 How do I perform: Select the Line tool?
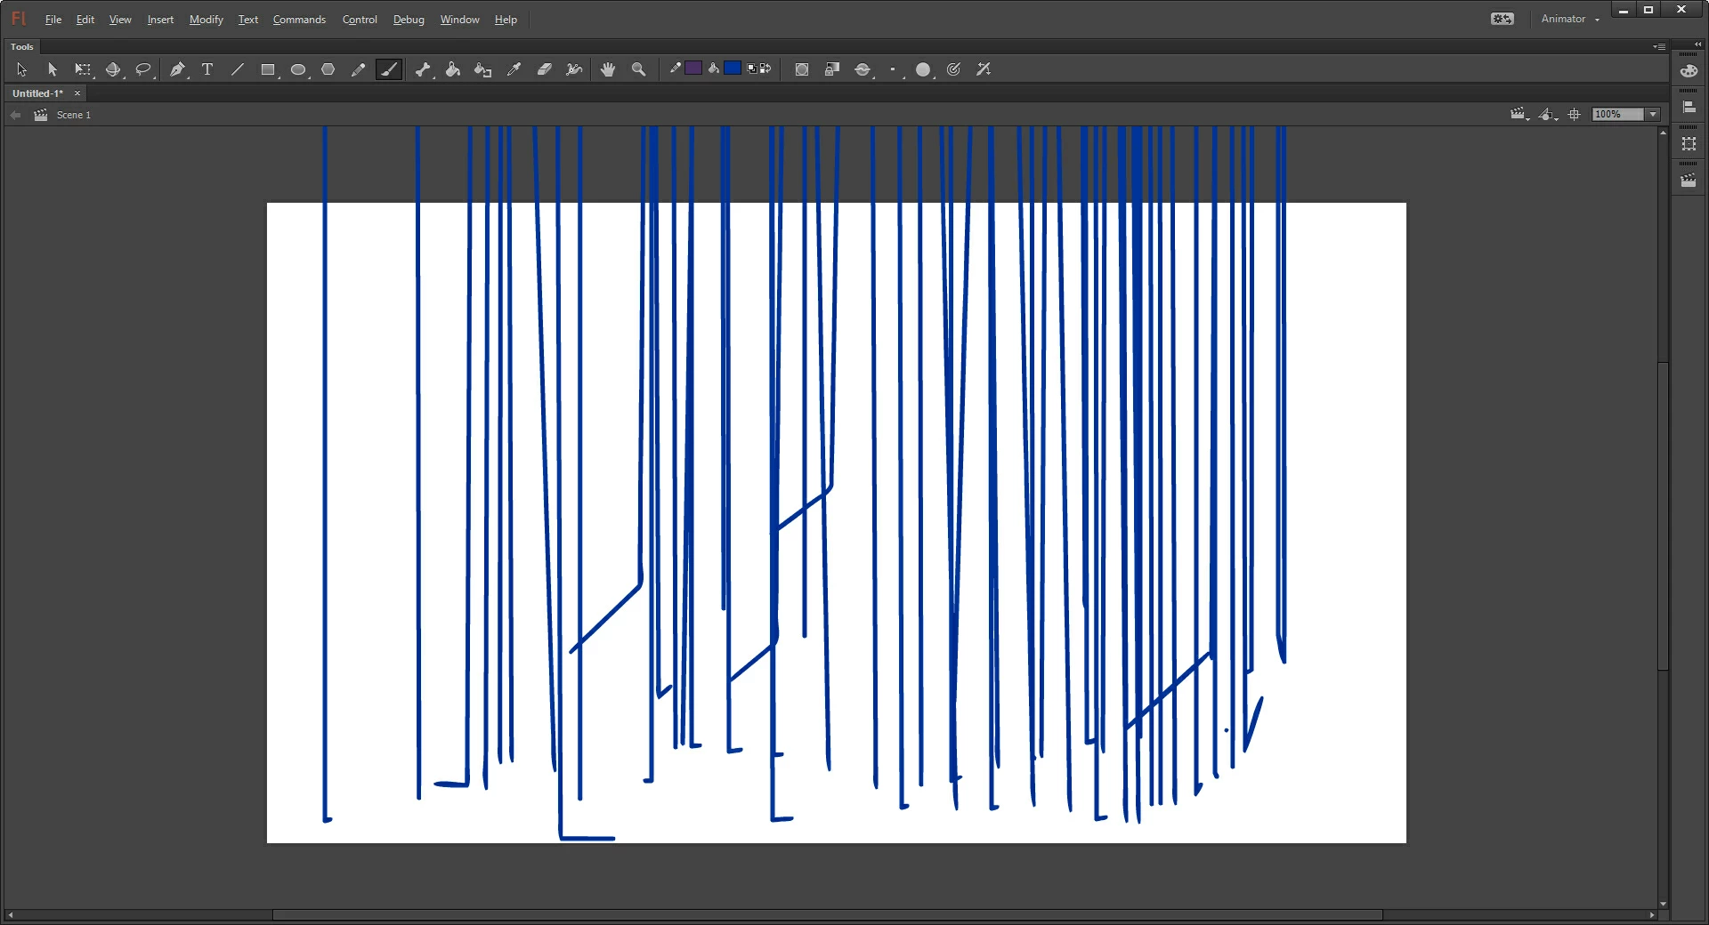click(238, 69)
